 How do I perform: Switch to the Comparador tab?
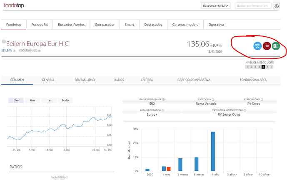[x=105, y=25]
